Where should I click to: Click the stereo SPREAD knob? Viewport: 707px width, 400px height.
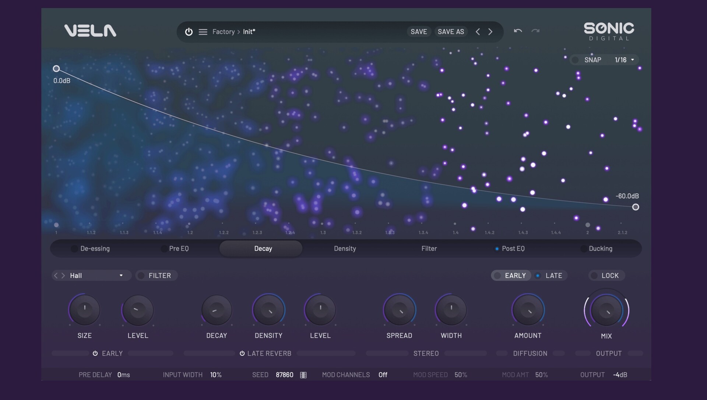[400, 310]
